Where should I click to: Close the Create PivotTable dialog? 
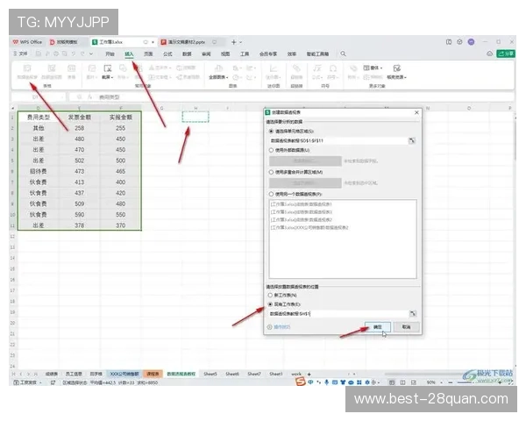click(416, 112)
